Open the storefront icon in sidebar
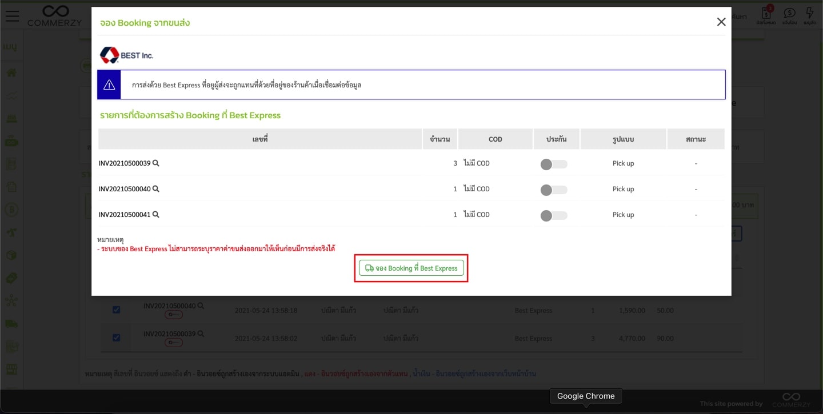Image resolution: width=823 pixels, height=414 pixels. (11, 369)
